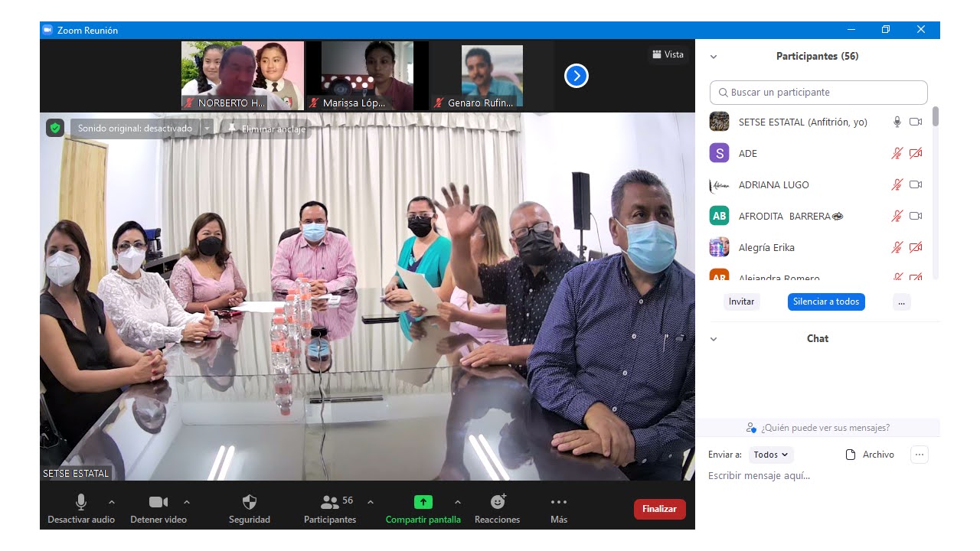Click the Buscar un participante search field
This screenshot has height=551, width=980.
[x=818, y=93]
